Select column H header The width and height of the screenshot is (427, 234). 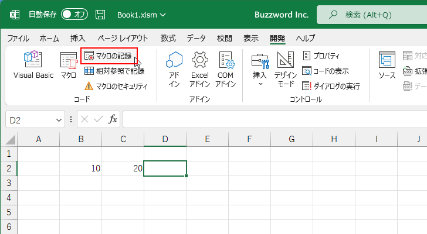(334, 139)
